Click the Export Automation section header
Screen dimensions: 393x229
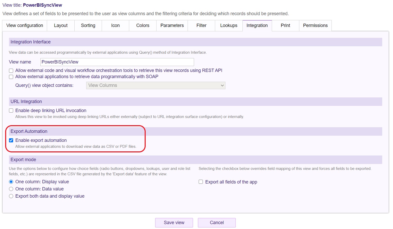click(x=196, y=131)
